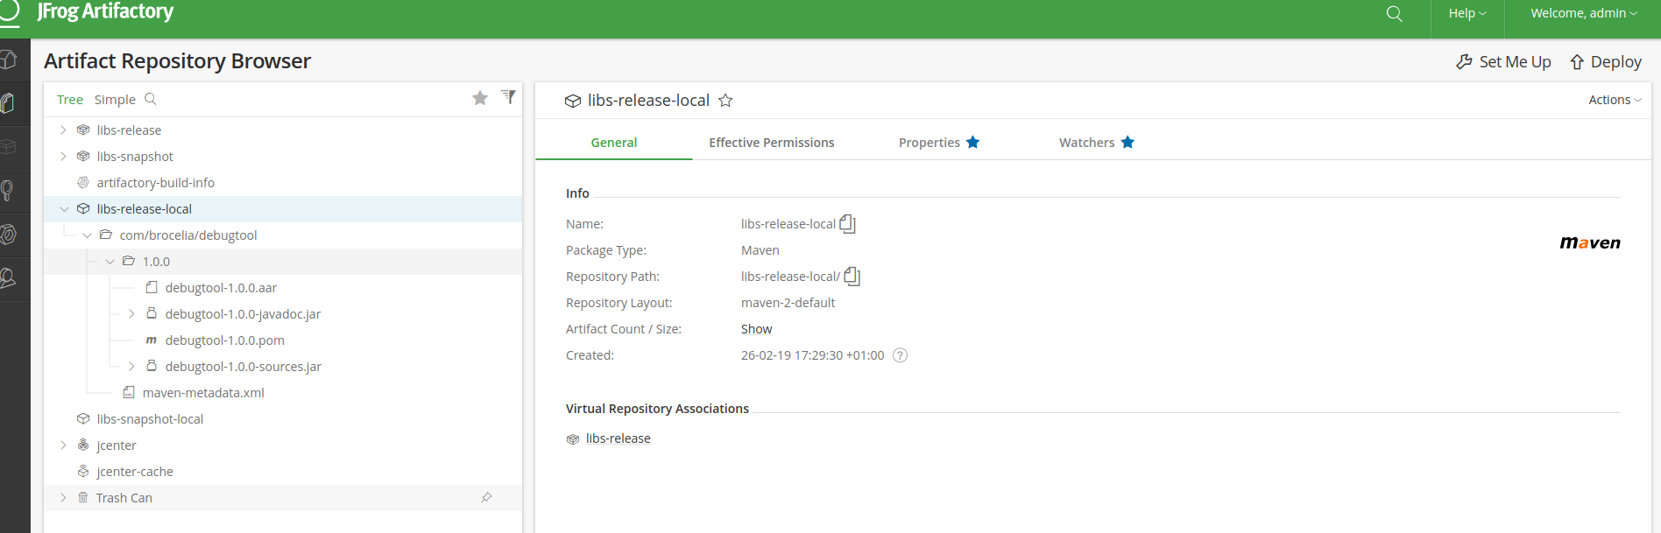Open the Actions dropdown menu
The width and height of the screenshot is (1661, 533).
(x=1615, y=100)
